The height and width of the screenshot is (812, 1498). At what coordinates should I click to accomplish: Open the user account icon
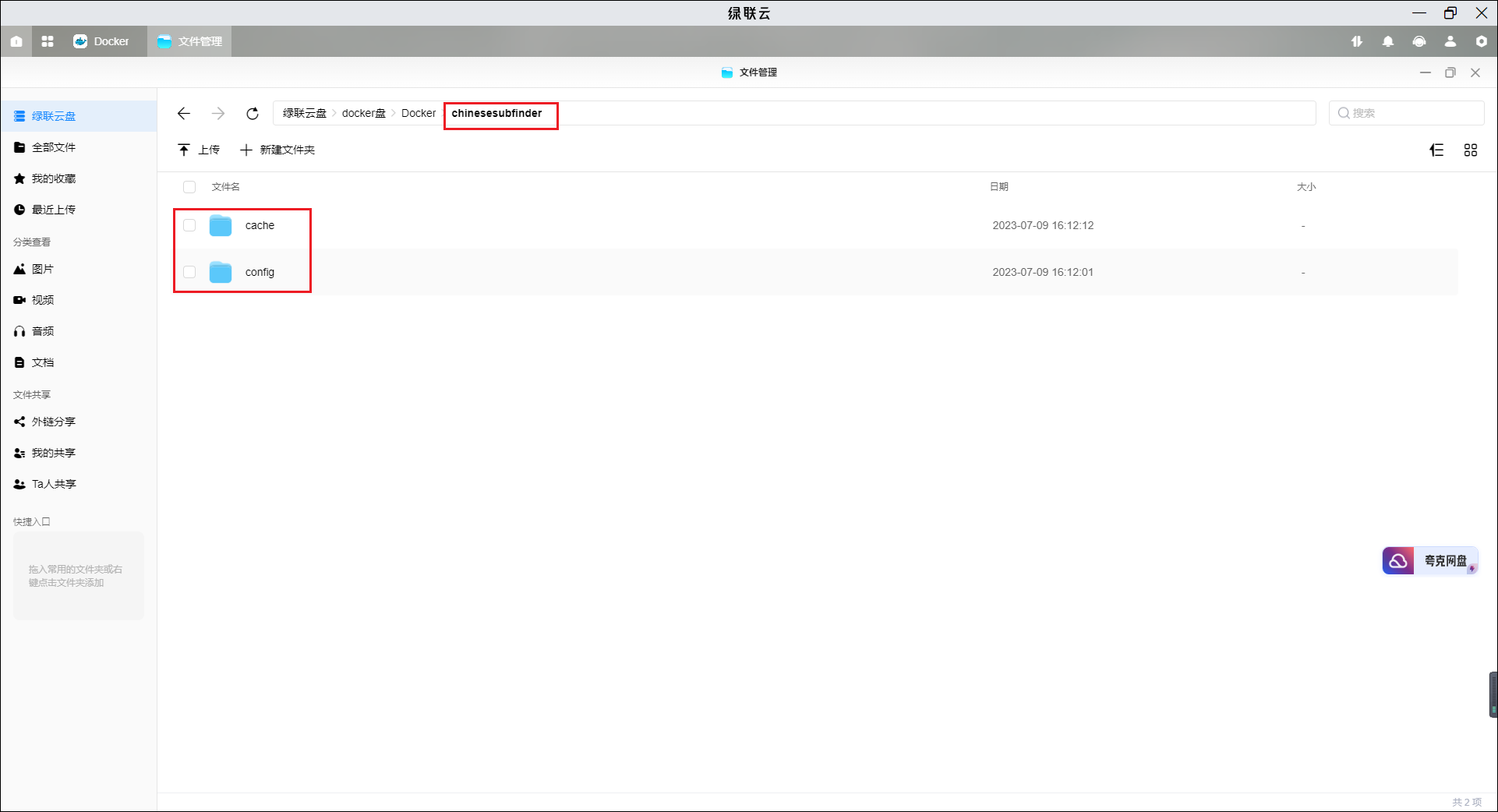(x=1450, y=41)
